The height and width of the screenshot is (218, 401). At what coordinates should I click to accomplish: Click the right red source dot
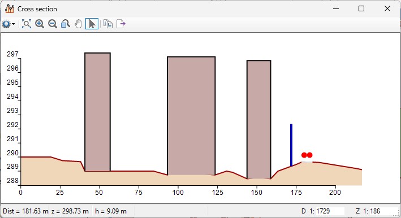[x=310, y=155]
